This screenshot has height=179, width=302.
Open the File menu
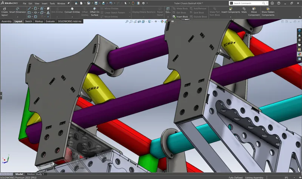[25, 3]
